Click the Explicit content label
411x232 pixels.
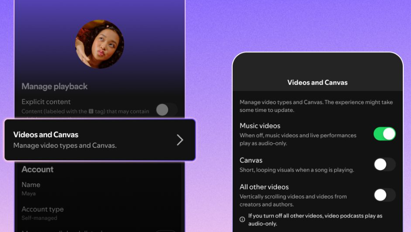46,102
